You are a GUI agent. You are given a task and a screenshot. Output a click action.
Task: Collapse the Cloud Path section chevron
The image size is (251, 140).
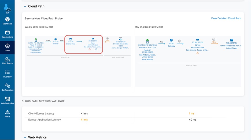tap(25, 6)
